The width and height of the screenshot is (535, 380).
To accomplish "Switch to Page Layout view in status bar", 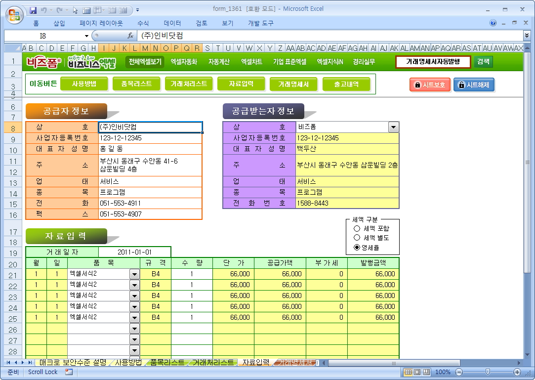I will pyautogui.click(x=417, y=372).
